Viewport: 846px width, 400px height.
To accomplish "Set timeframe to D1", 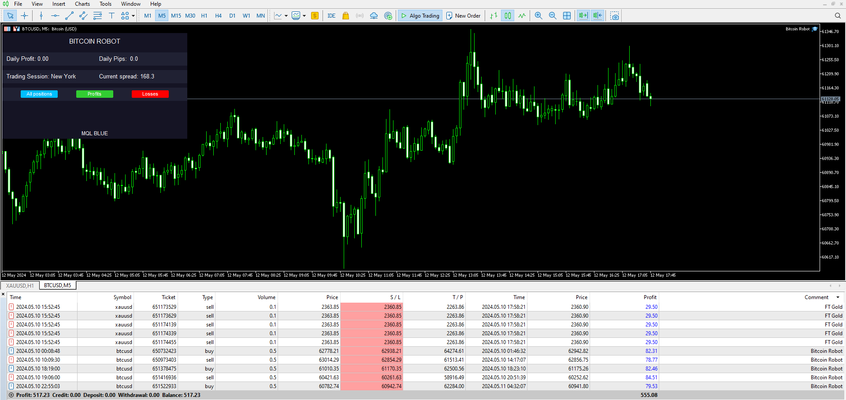I will (232, 16).
